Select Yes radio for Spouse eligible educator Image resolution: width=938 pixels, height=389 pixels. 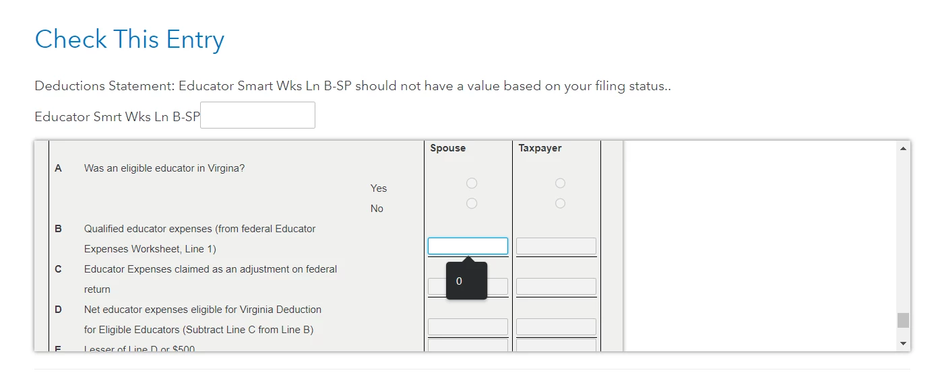(472, 183)
